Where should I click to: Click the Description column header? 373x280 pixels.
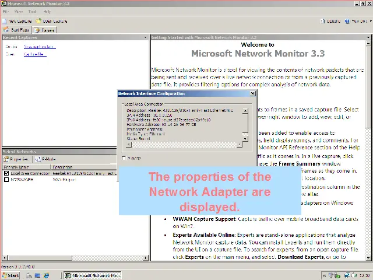coord(63,167)
